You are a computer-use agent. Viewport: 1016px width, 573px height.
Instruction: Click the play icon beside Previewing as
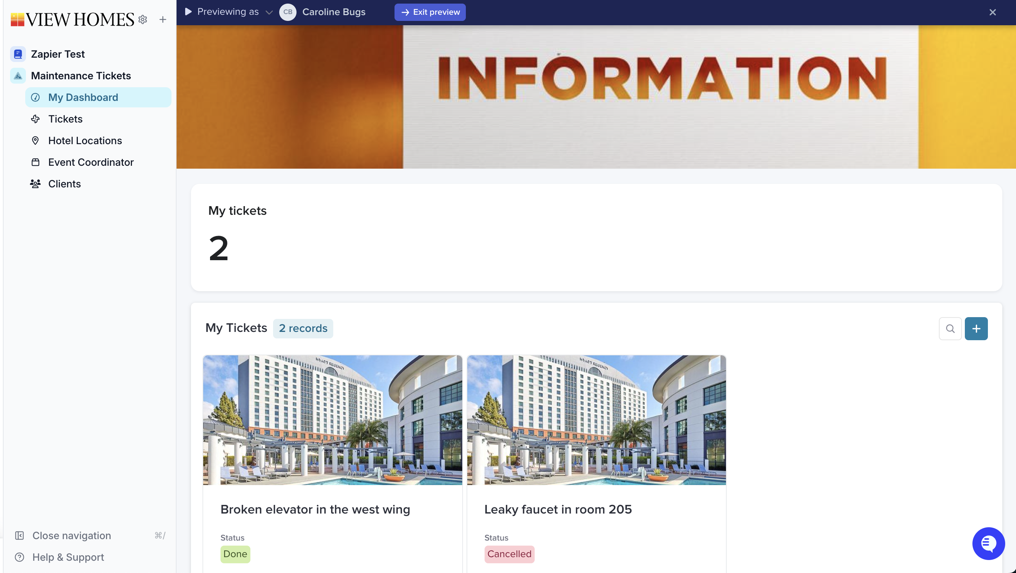click(x=188, y=12)
